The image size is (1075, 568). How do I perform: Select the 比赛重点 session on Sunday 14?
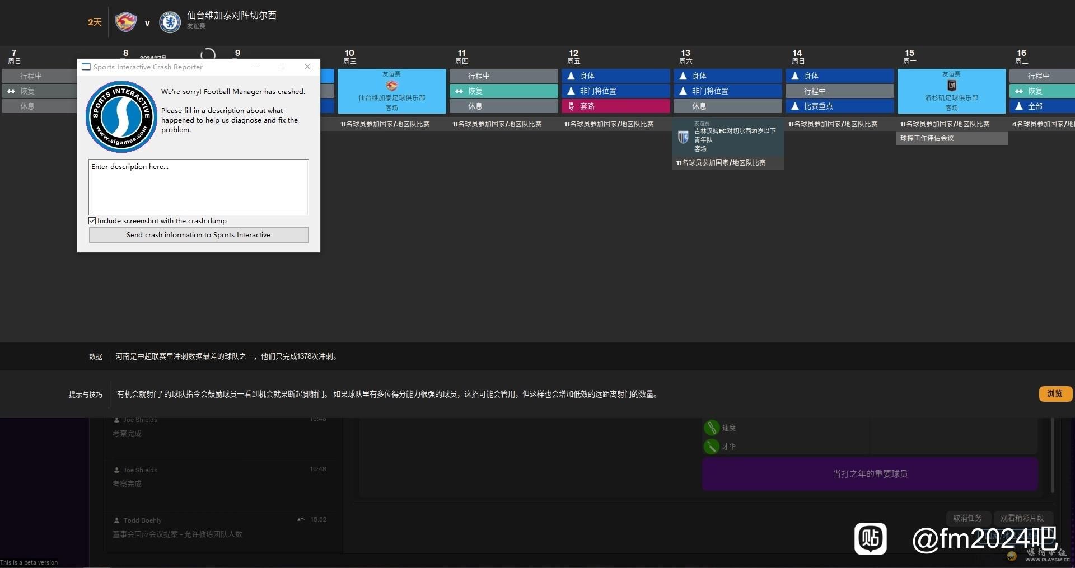839,106
